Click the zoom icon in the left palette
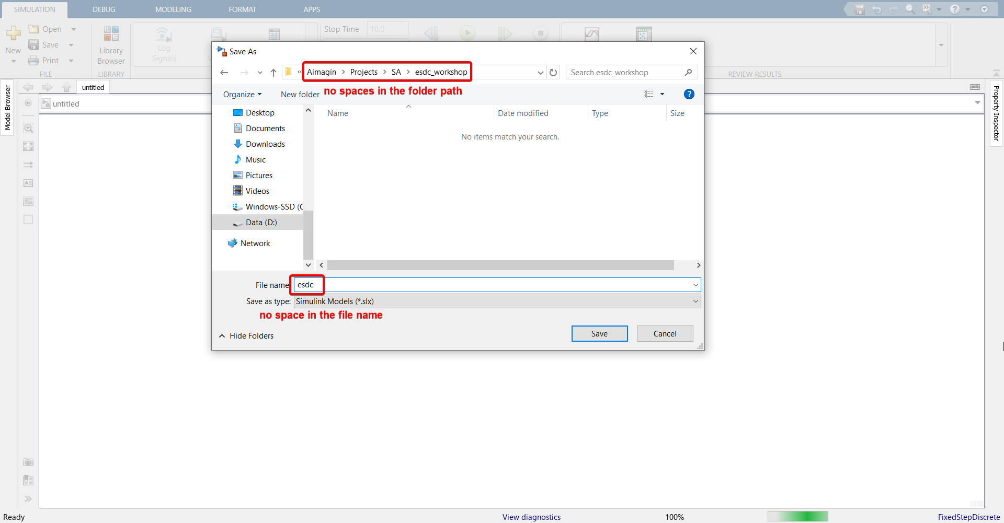 28,128
